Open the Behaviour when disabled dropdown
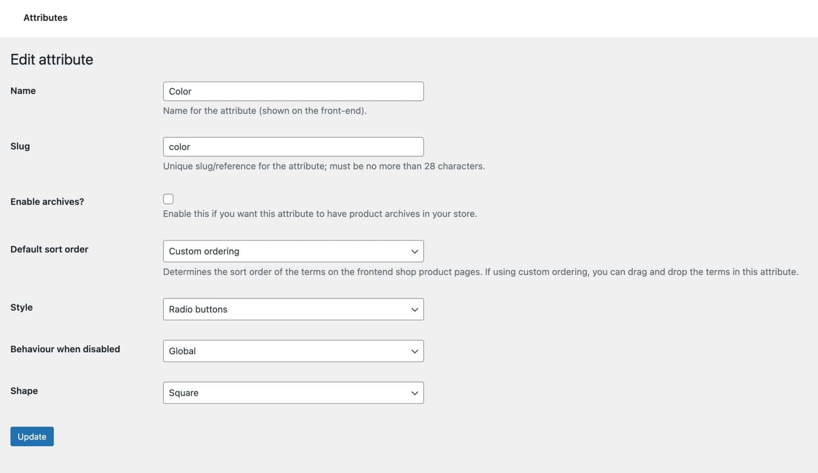Screen dimensions: 818x473 click(293, 351)
